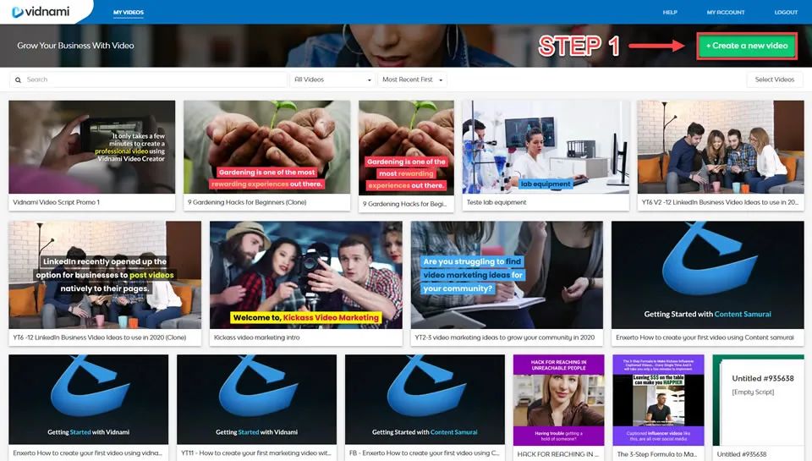The width and height of the screenshot is (812, 461).
Task: Click the Select Videos button
Action: [774, 80]
